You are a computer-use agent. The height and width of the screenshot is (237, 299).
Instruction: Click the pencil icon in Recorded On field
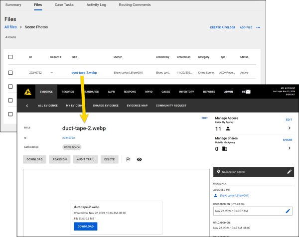click(x=288, y=211)
